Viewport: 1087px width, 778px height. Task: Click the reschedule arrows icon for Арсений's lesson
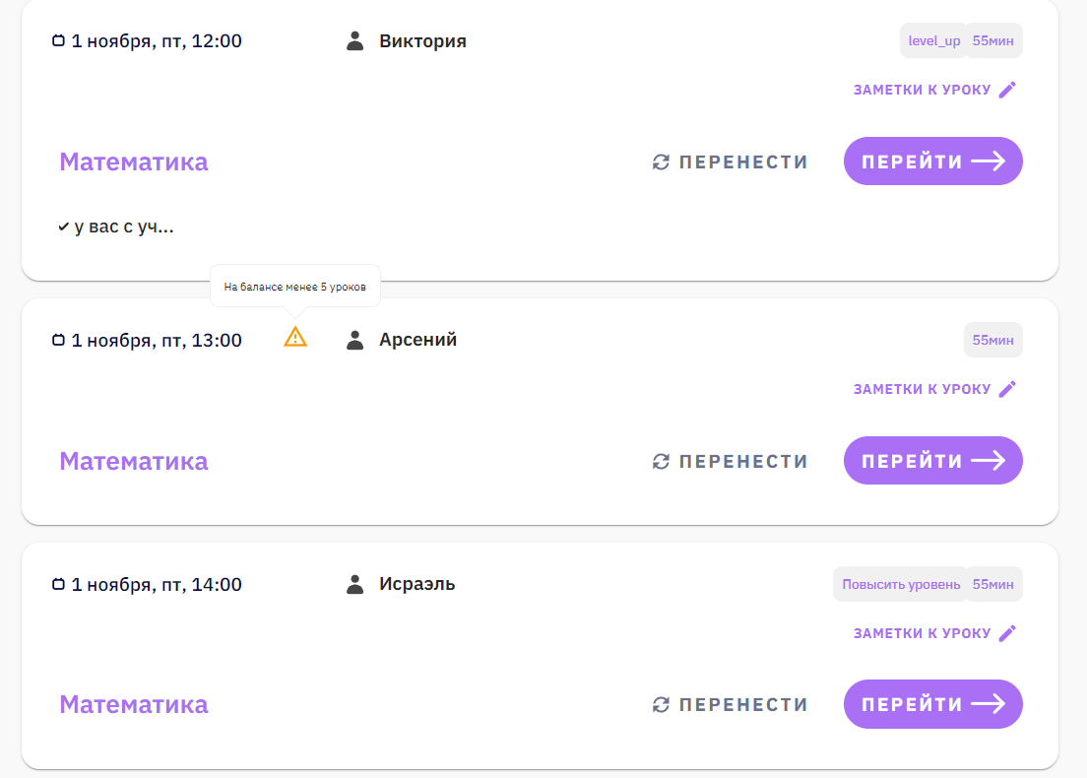click(662, 461)
